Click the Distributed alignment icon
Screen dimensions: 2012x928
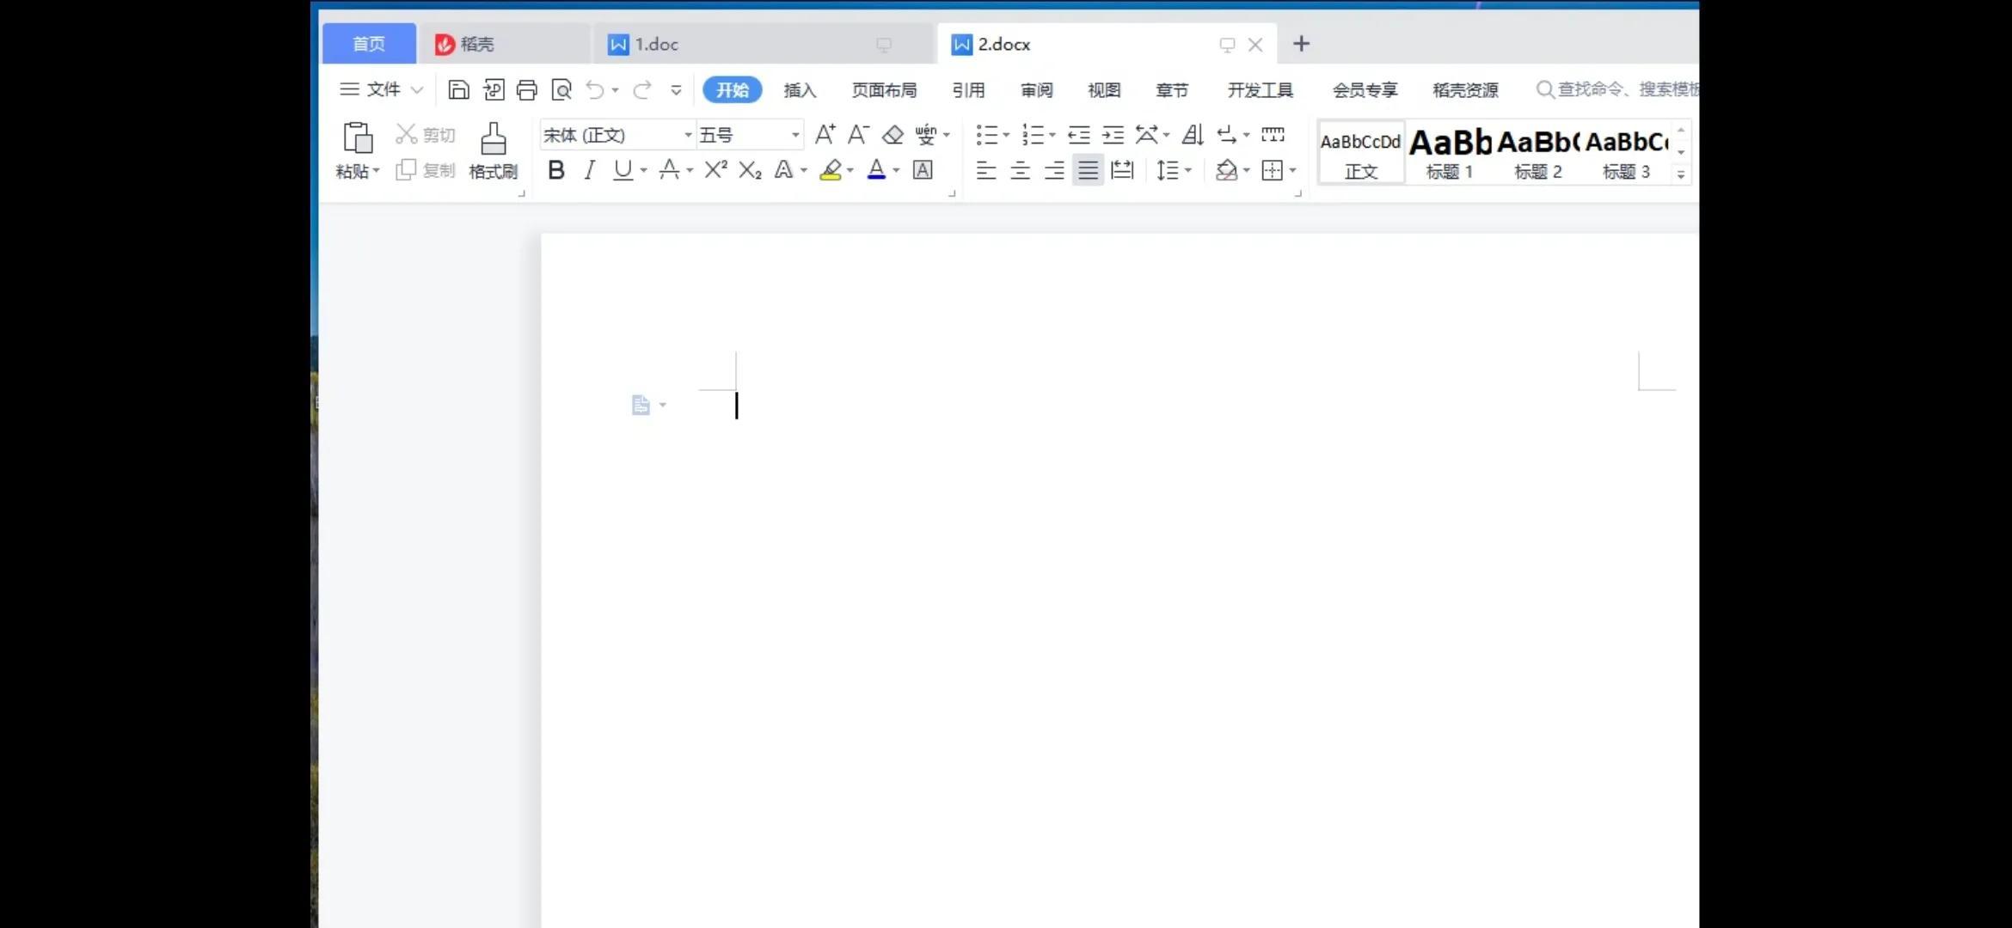[x=1122, y=170]
